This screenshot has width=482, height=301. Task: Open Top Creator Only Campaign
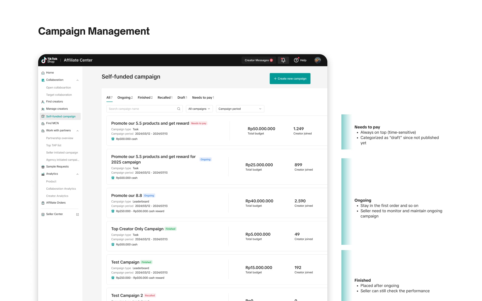137,229
